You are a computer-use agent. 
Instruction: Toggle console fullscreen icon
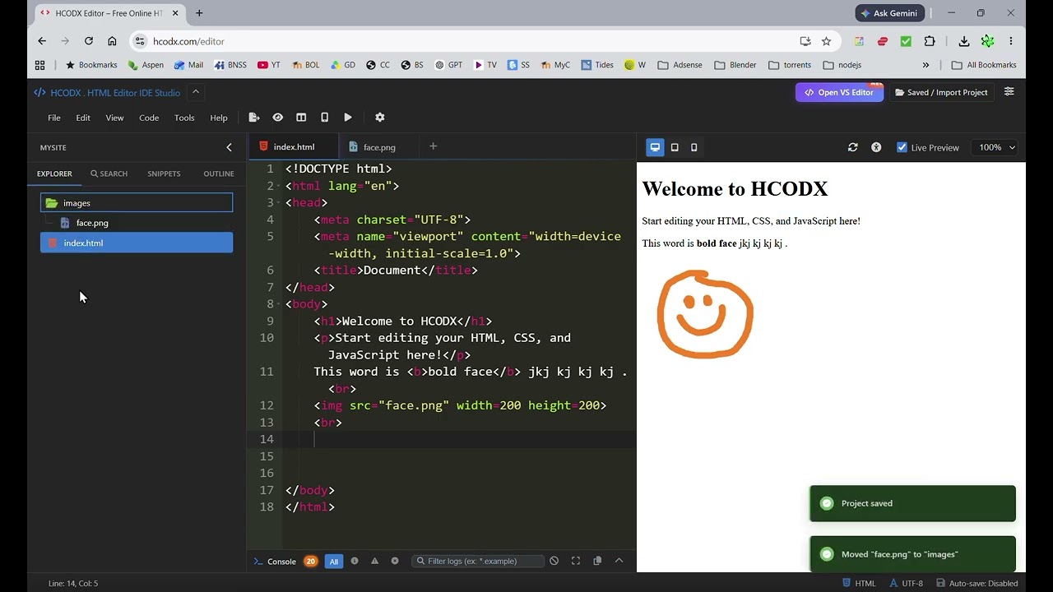[x=576, y=561]
